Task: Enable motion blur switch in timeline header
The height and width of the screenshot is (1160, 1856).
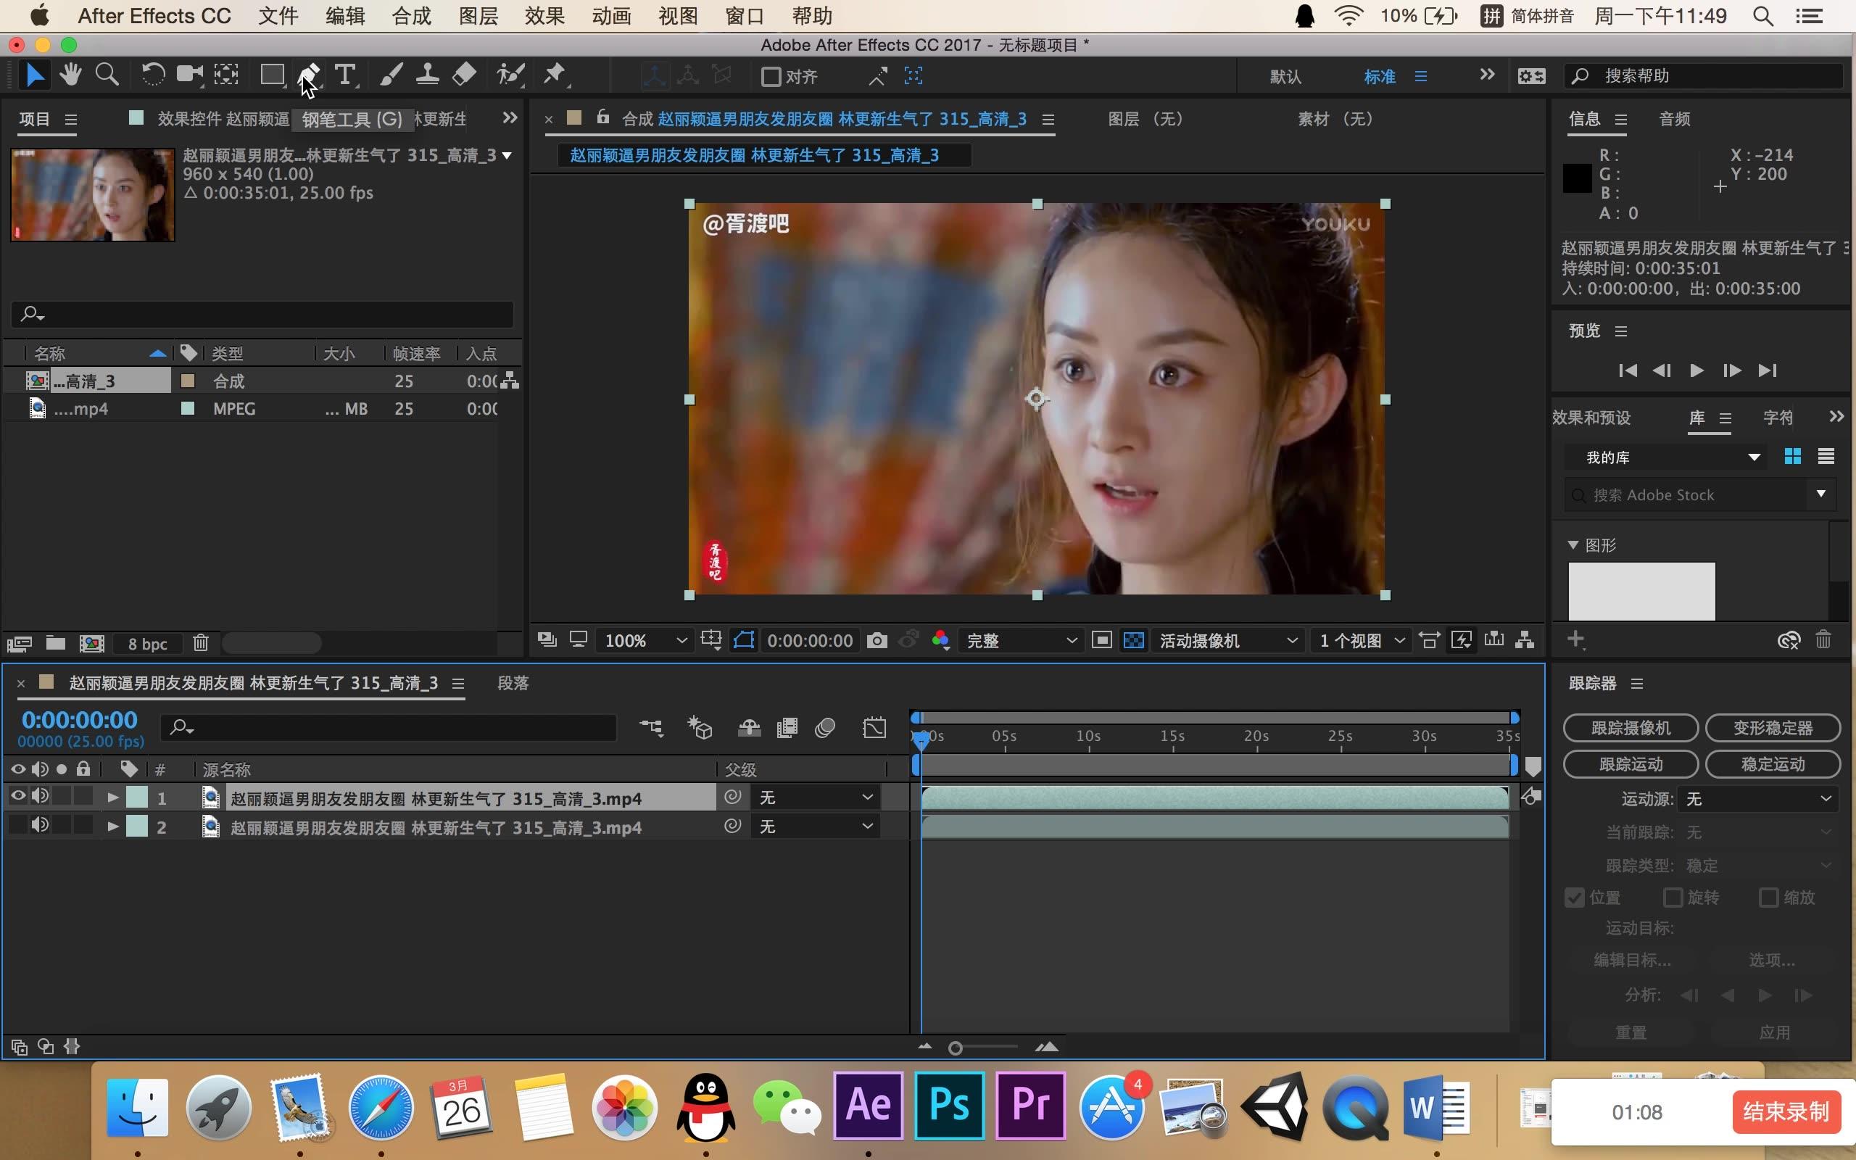Action: (825, 727)
